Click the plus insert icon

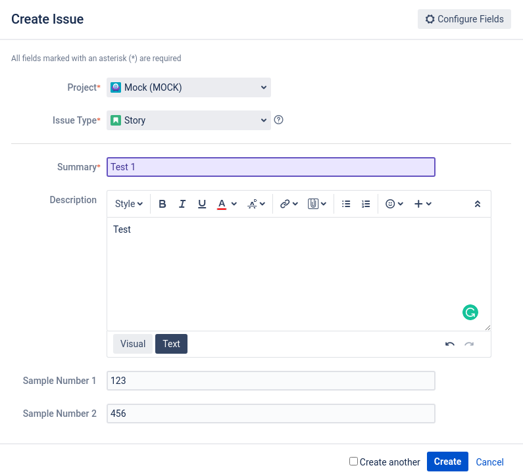[x=418, y=204]
